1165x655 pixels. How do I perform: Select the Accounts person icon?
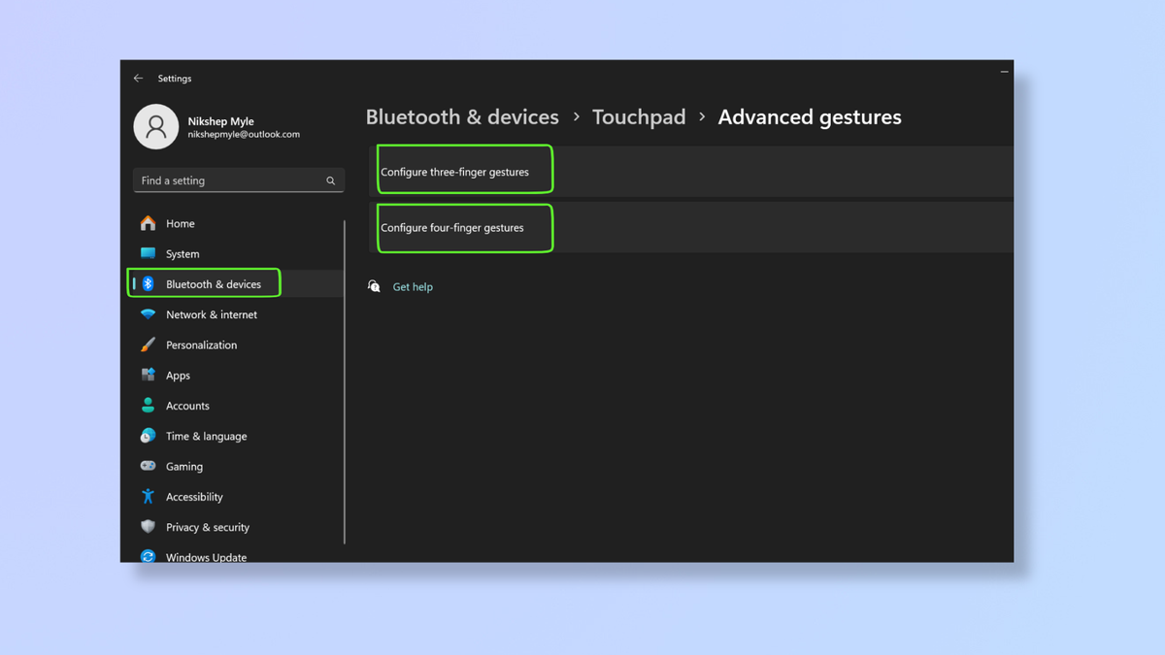coord(149,406)
